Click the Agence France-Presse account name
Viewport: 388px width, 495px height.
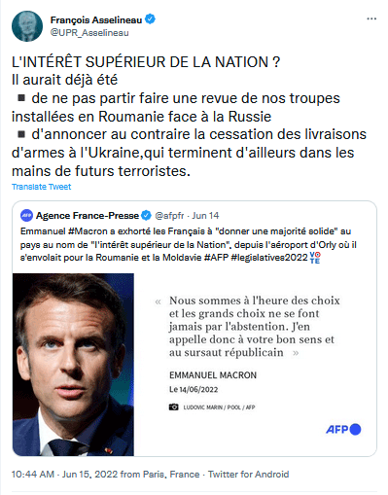pyautogui.click(x=88, y=216)
